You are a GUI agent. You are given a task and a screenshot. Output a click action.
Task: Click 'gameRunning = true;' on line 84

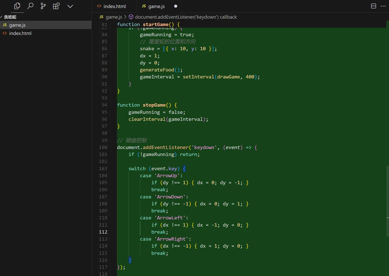(x=167, y=35)
